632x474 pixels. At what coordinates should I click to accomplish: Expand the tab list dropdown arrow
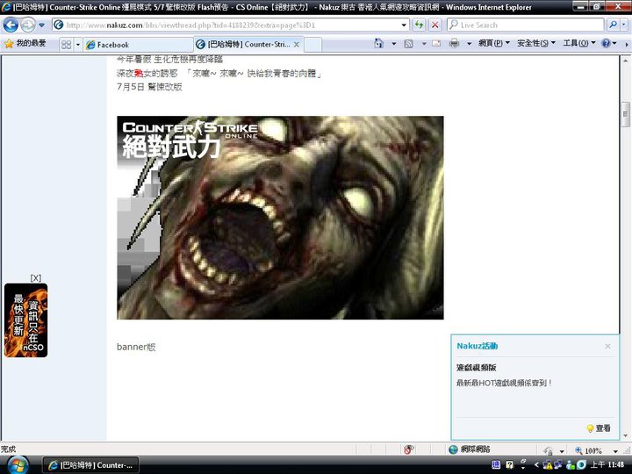pyautogui.click(x=78, y=45)
